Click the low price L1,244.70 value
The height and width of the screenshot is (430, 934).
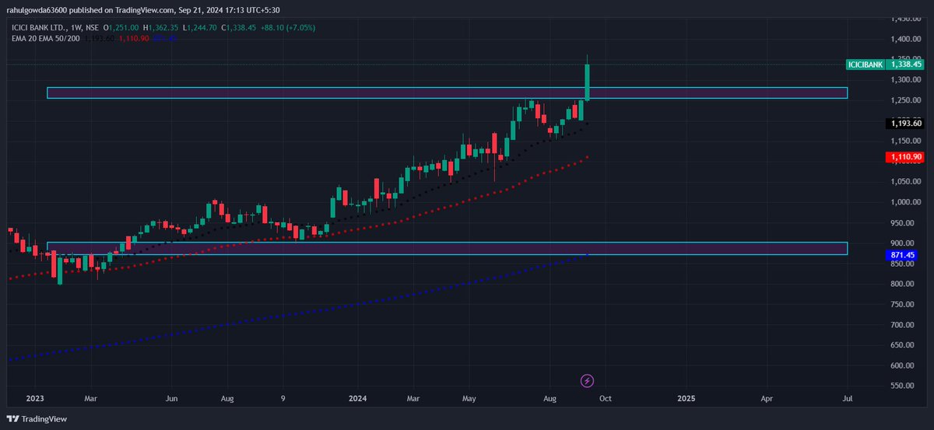(x=201, y=28)
